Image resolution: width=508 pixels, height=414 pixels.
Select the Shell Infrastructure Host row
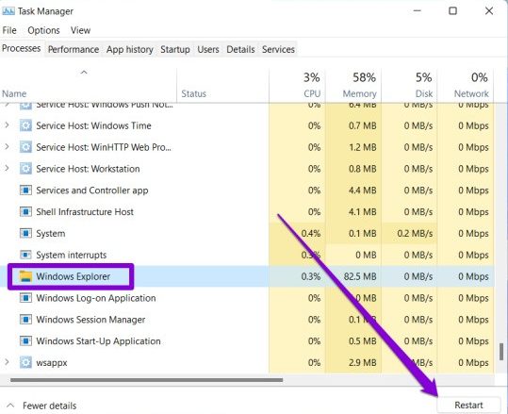tap(247, 211)
